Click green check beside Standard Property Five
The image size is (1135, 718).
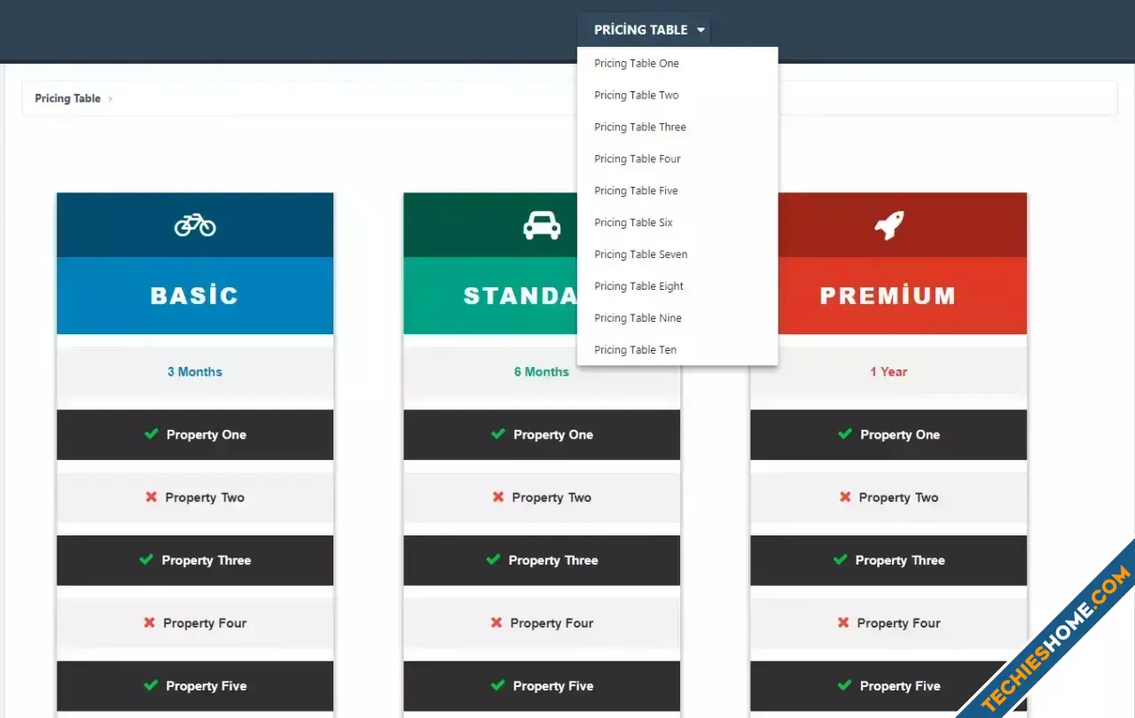point(497,686)
